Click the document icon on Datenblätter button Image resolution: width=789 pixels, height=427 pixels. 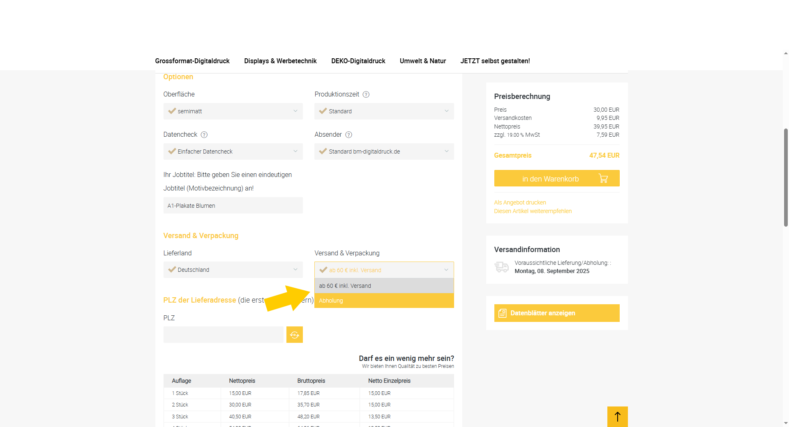(502, 313)
